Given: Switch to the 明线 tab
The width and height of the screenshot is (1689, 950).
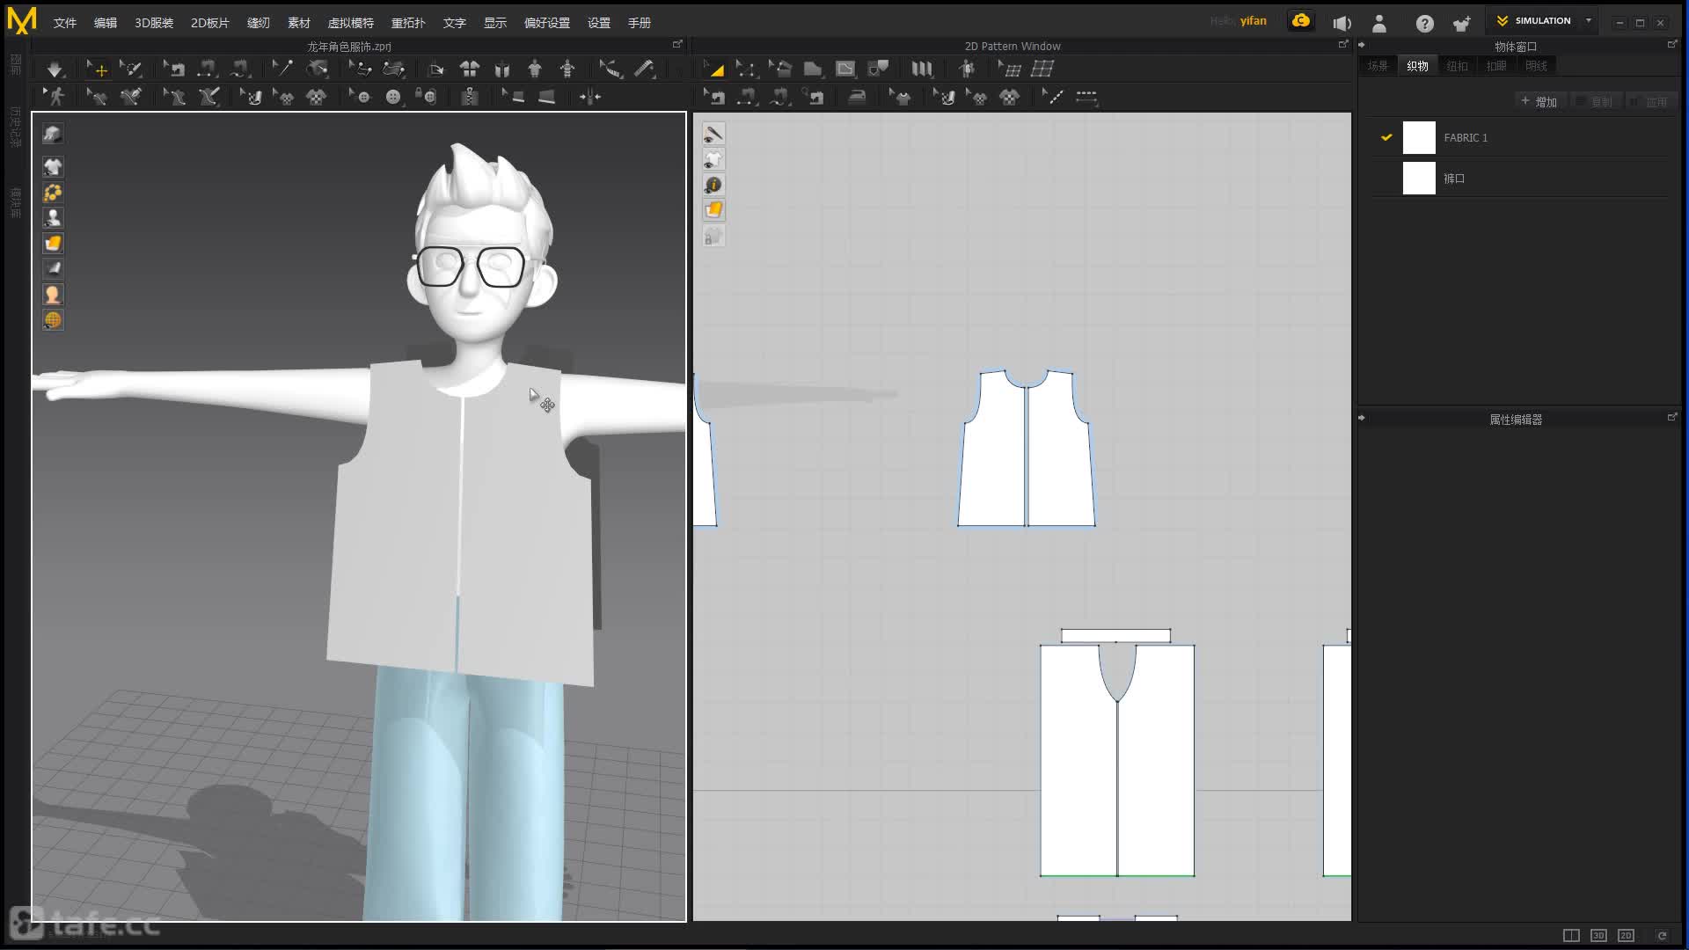Looking at the screenshot, I should [1536, 66].
